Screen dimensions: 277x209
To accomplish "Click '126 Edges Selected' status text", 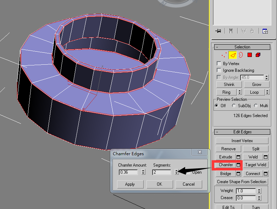I will tap(250, 116).
